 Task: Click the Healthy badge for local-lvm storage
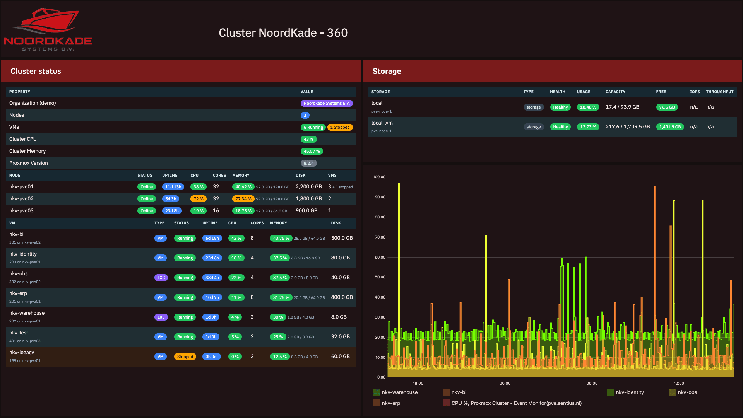pyautogui.click(x=560, y=127)
